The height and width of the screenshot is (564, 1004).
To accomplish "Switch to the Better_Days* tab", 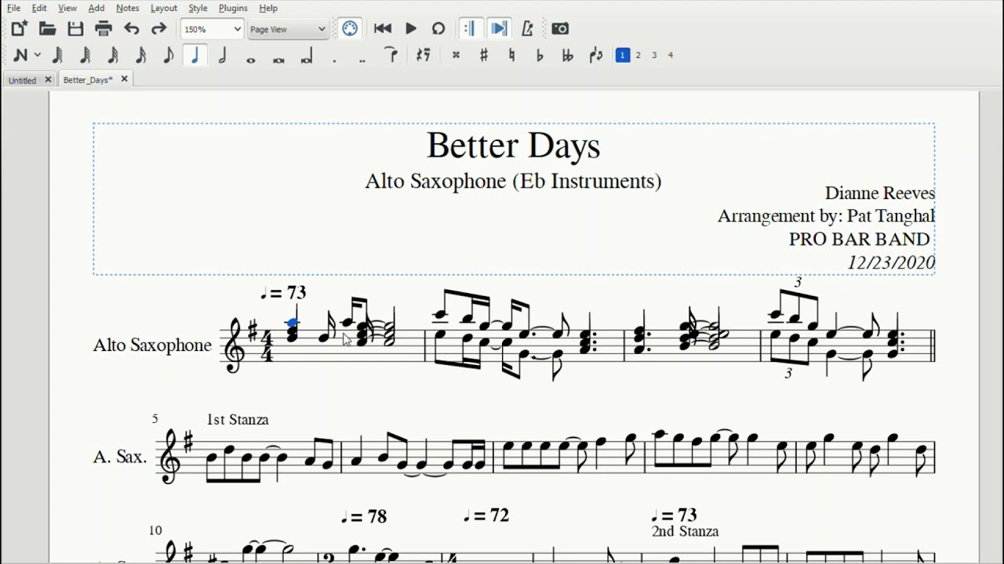I will point(87,80).
